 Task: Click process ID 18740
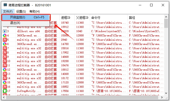pyautogui.click(x=65, y=23)
